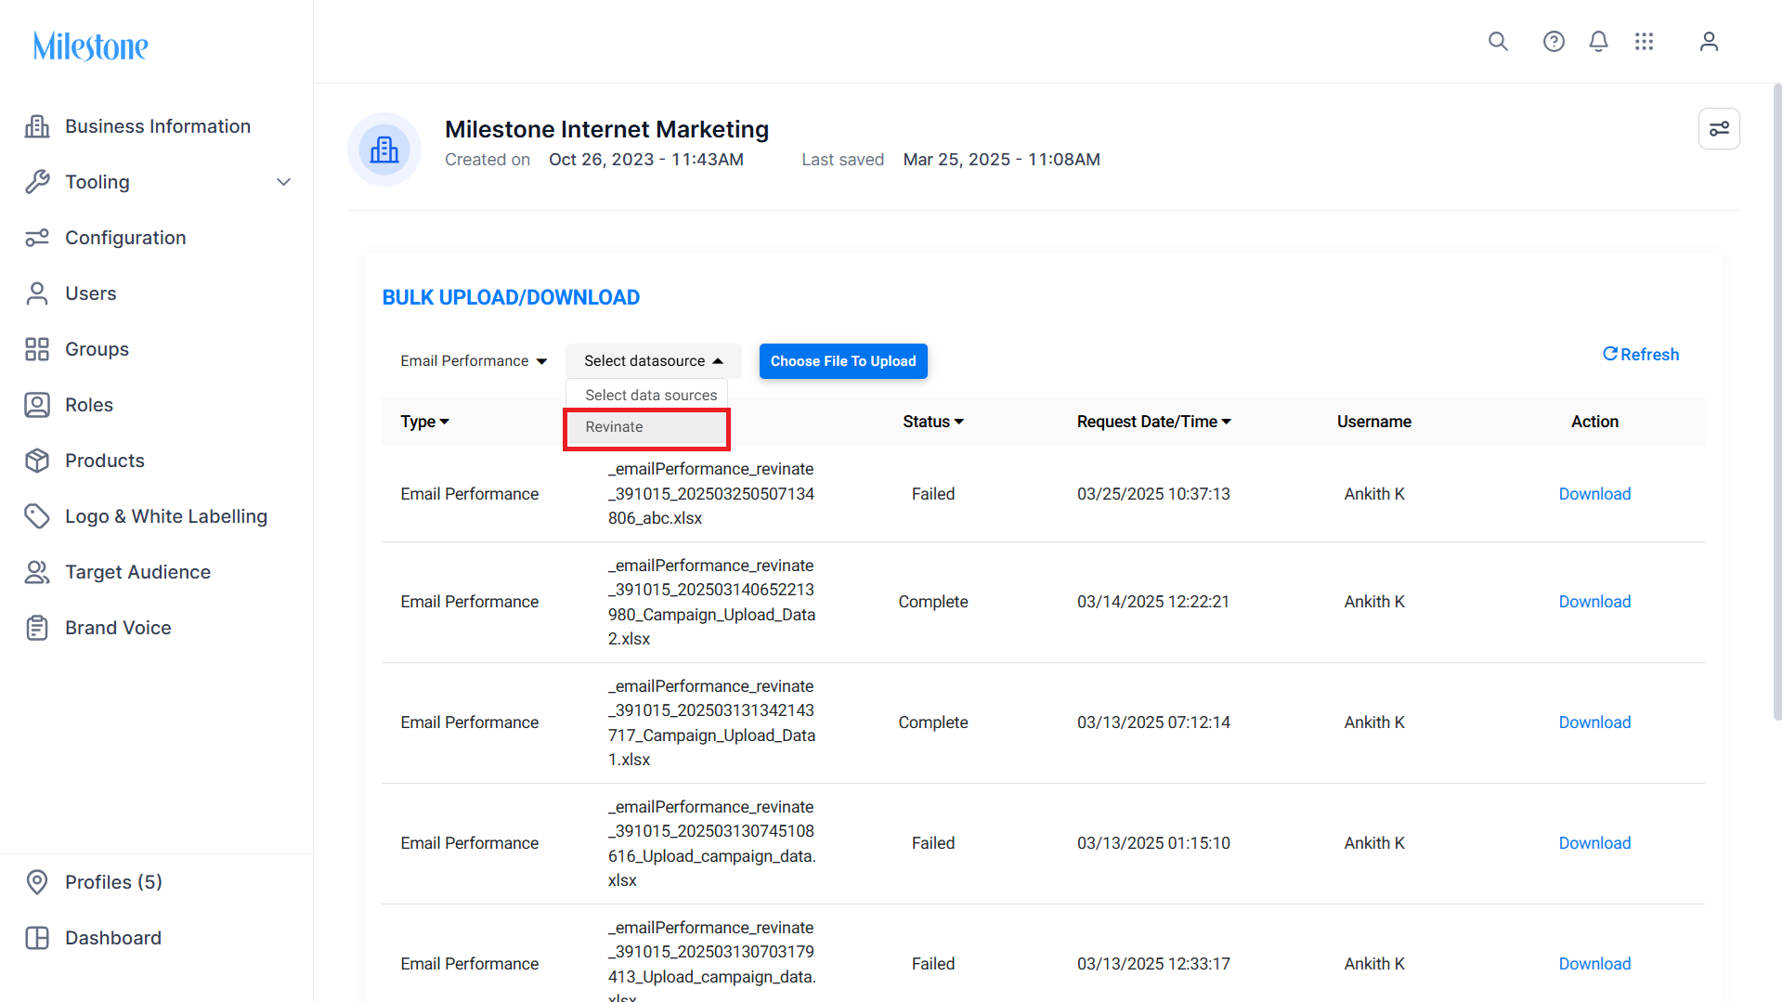The height and width of the screenshot is (1002, 1782).
Task: Sort by the Type column arrow
Action: click(x=445, y=422)
